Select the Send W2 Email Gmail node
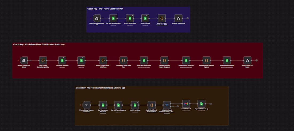The image size is (294, 131). click(186, 104)
